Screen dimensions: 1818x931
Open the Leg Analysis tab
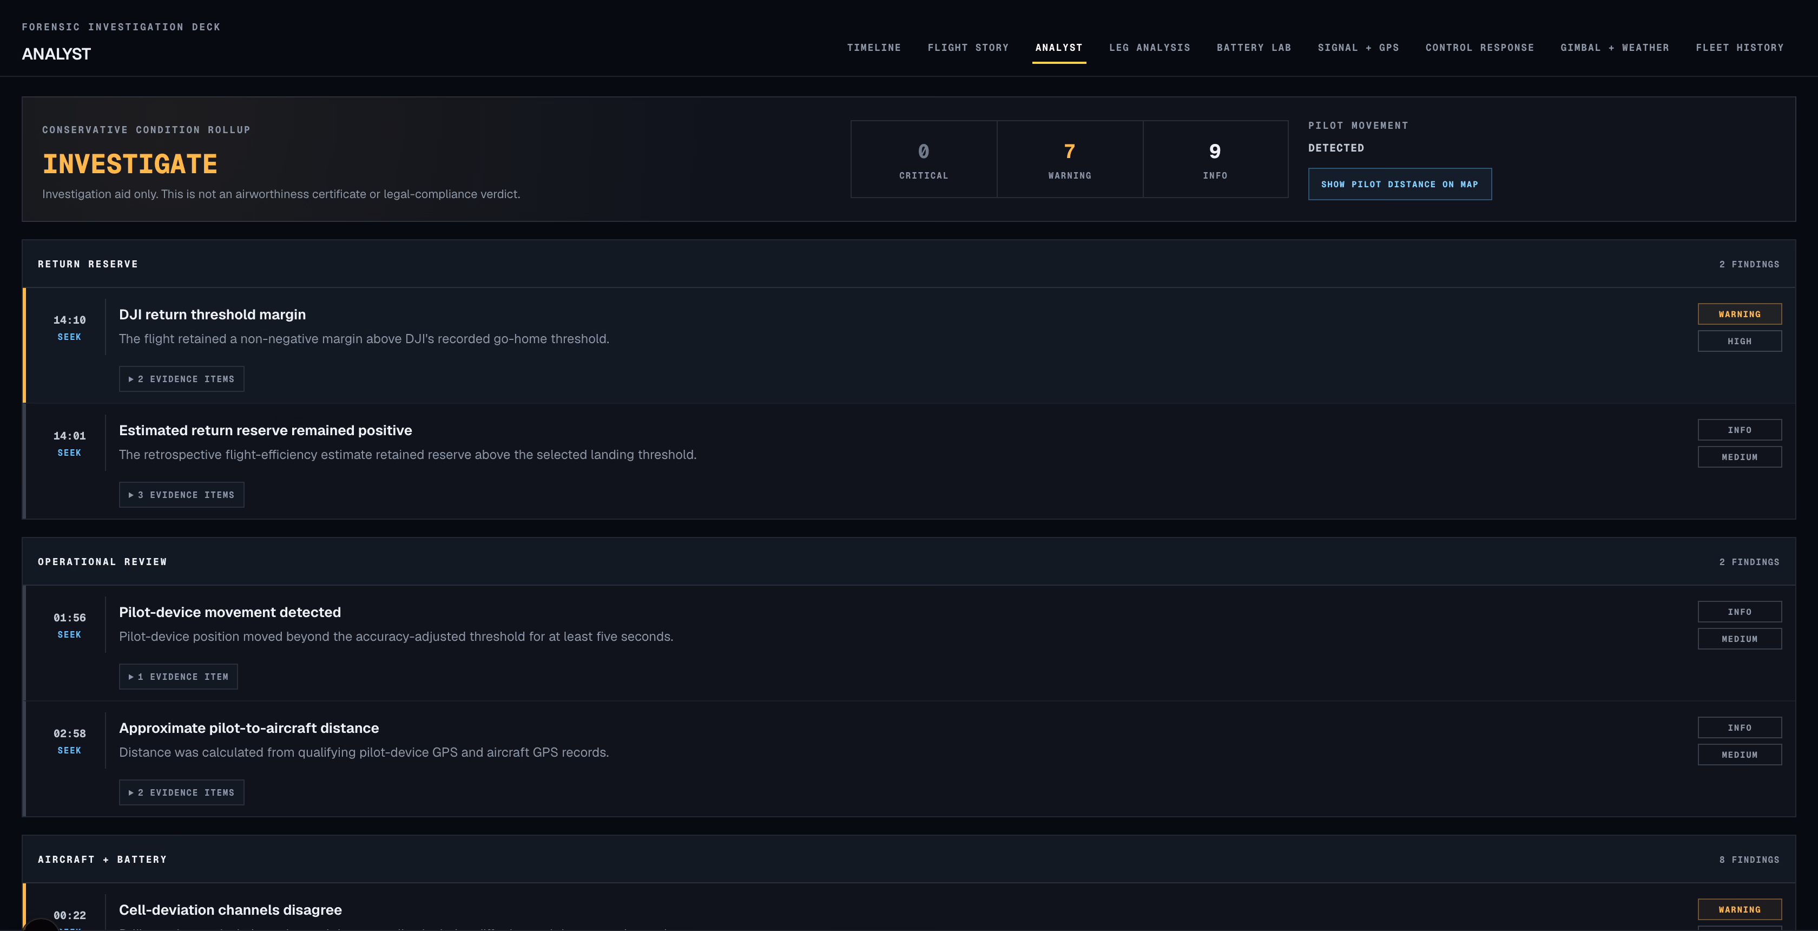pyautogui.click(x=1149, y=47)
